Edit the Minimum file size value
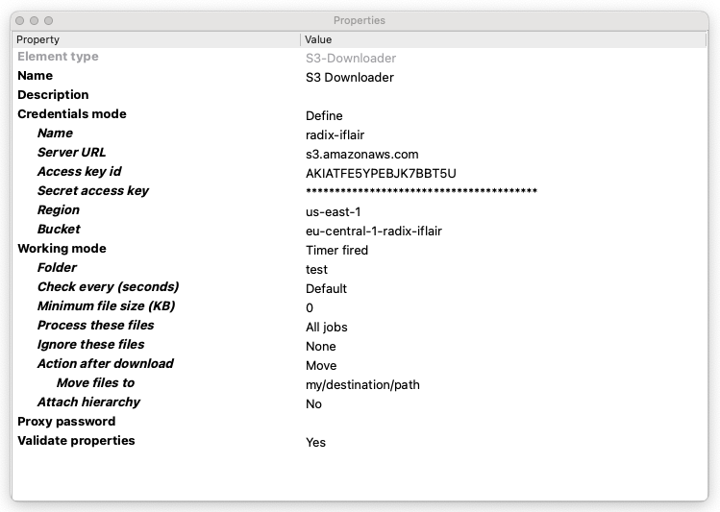720x512 pixels. [310, 308]
